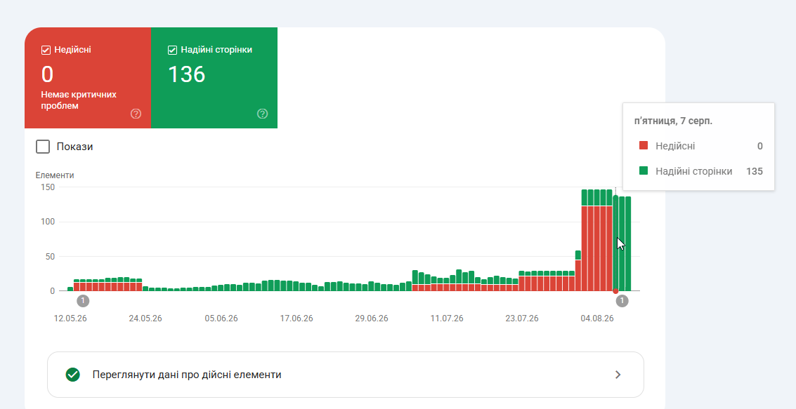Enable the Покази checkbox
Screen dimensions: 796x409
pyautogui.click(x=43, y=147)
